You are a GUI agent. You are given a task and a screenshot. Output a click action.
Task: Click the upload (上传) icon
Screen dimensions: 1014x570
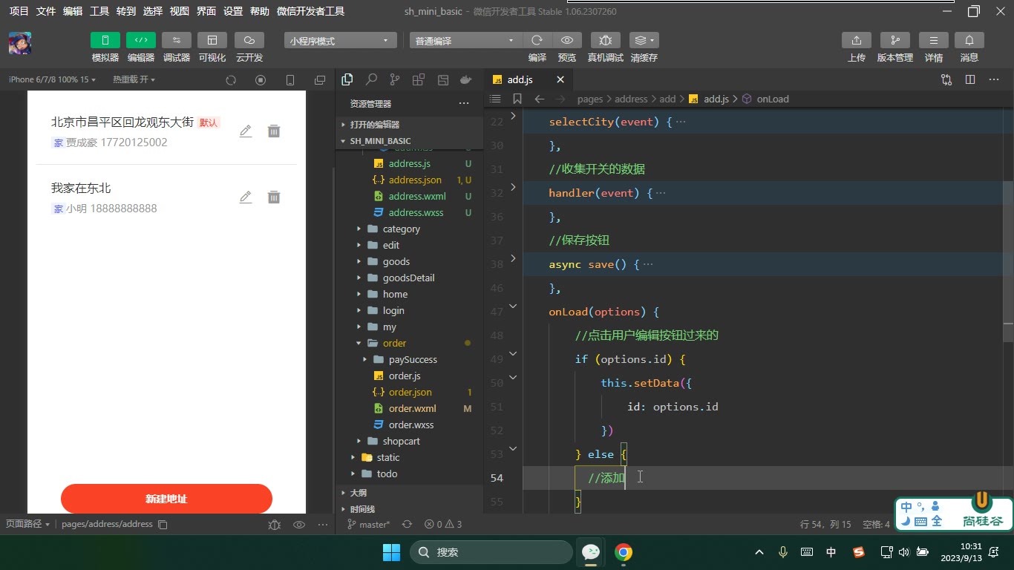[x=857, y=40]
